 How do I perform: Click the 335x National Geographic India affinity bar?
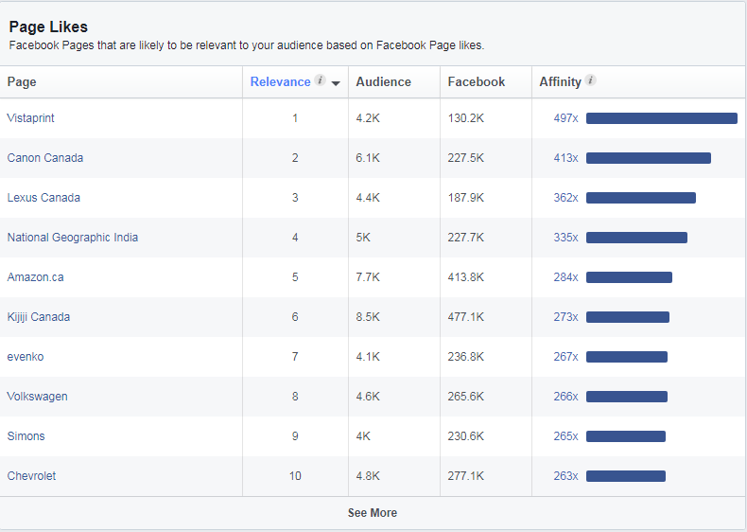[x=636, y=238]
